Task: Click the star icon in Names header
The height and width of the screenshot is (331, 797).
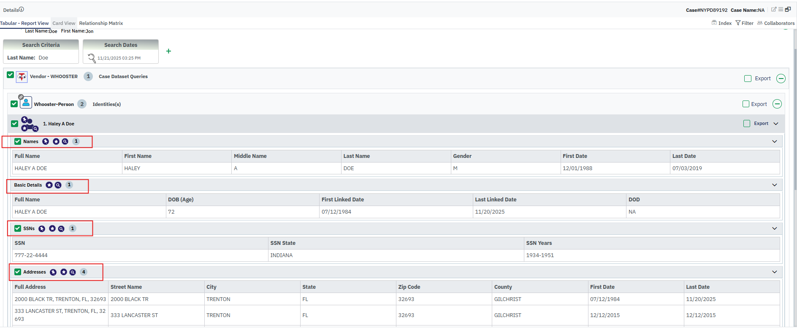Action: click(56, 141)
